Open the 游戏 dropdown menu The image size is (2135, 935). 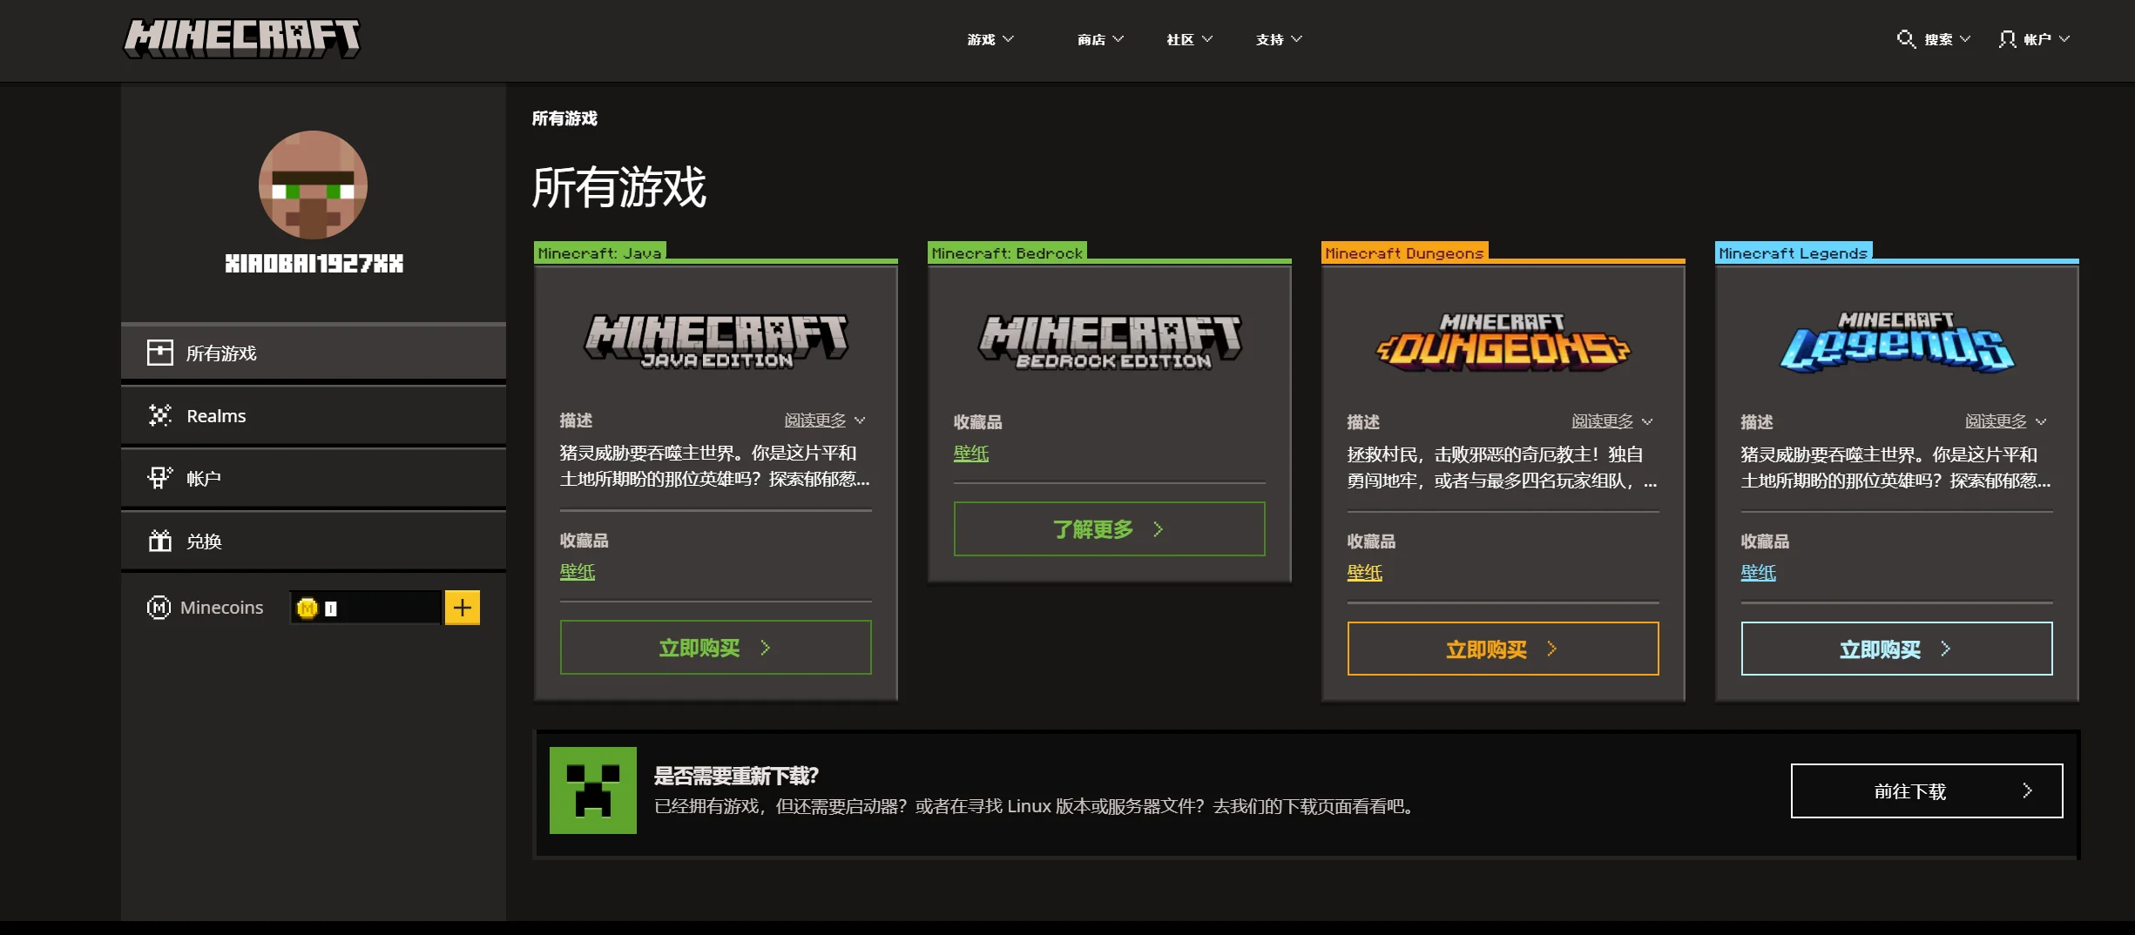[990, 39]
